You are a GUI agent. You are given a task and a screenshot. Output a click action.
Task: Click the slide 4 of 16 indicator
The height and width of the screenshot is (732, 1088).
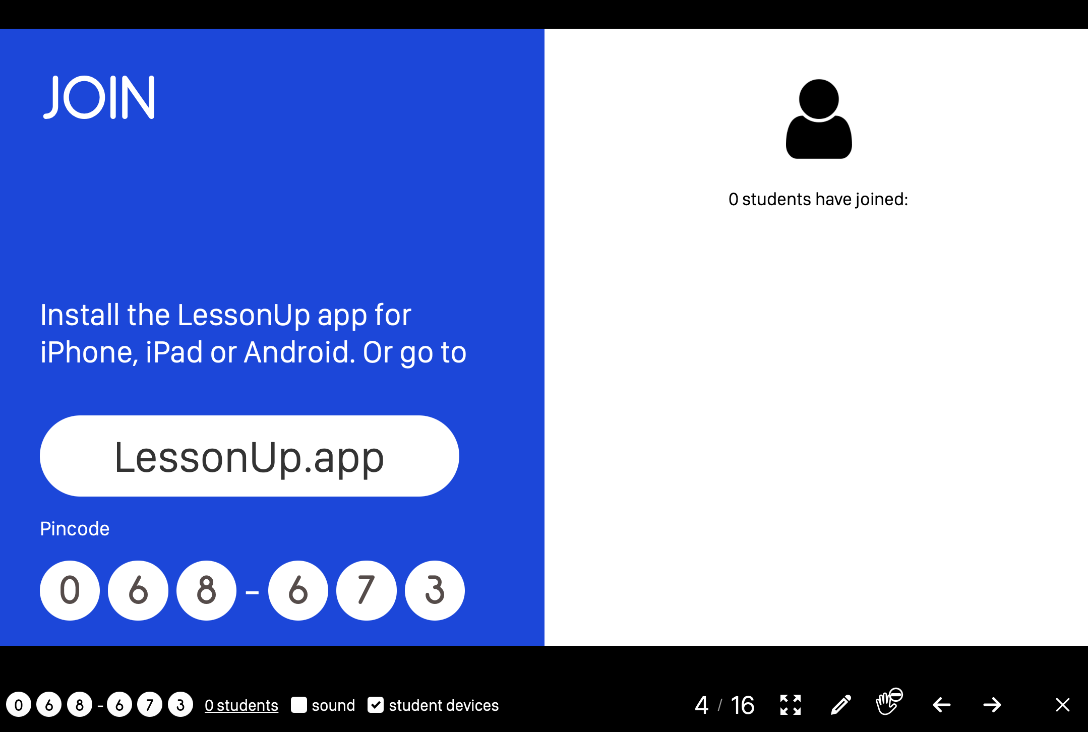[722, 705]
